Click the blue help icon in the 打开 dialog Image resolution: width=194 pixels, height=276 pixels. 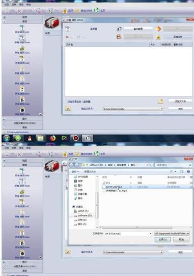(188, 171)
